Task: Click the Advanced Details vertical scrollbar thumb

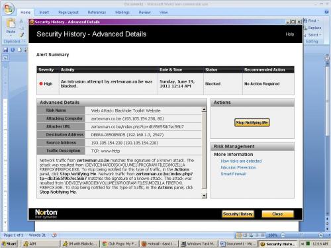Action: point(204,150)
